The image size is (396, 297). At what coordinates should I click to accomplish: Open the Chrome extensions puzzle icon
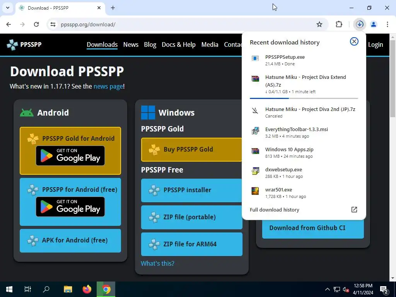(x=339, y=24)
